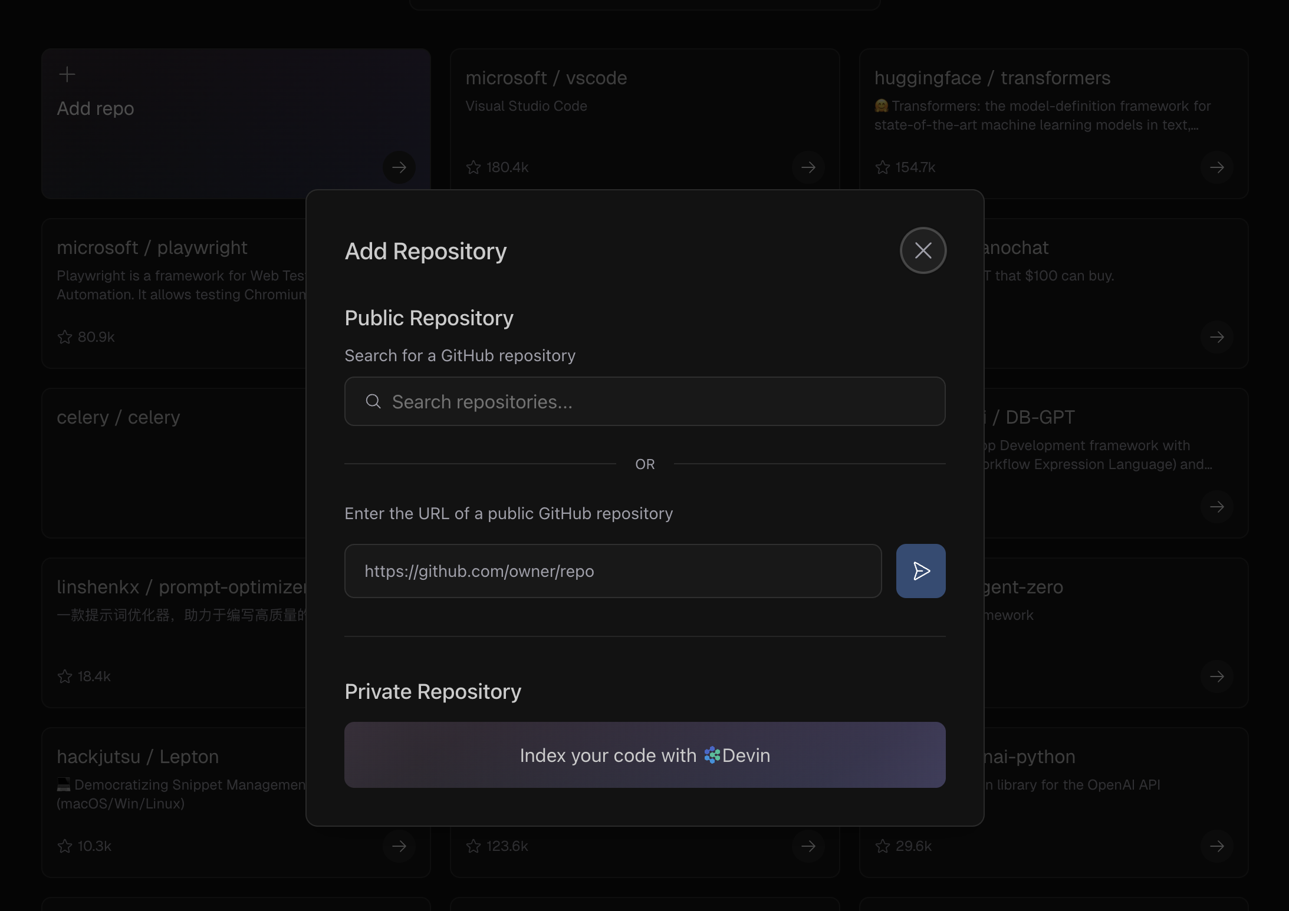
Task: Close the Add Repository dialog
Action: pyautogui.click(x=923, y=250)
